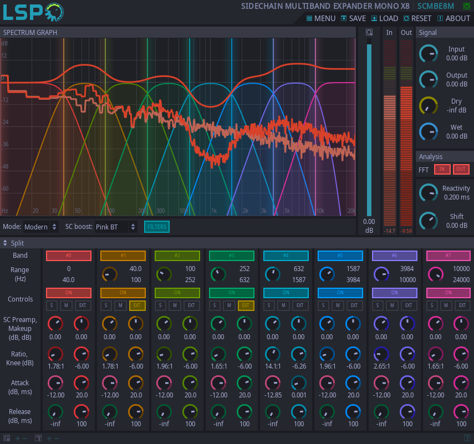Image resolution: width=474 pixels, height=444 pixels.
Task: Open the ABOUT menu item
Action: [x=453, y=18]
